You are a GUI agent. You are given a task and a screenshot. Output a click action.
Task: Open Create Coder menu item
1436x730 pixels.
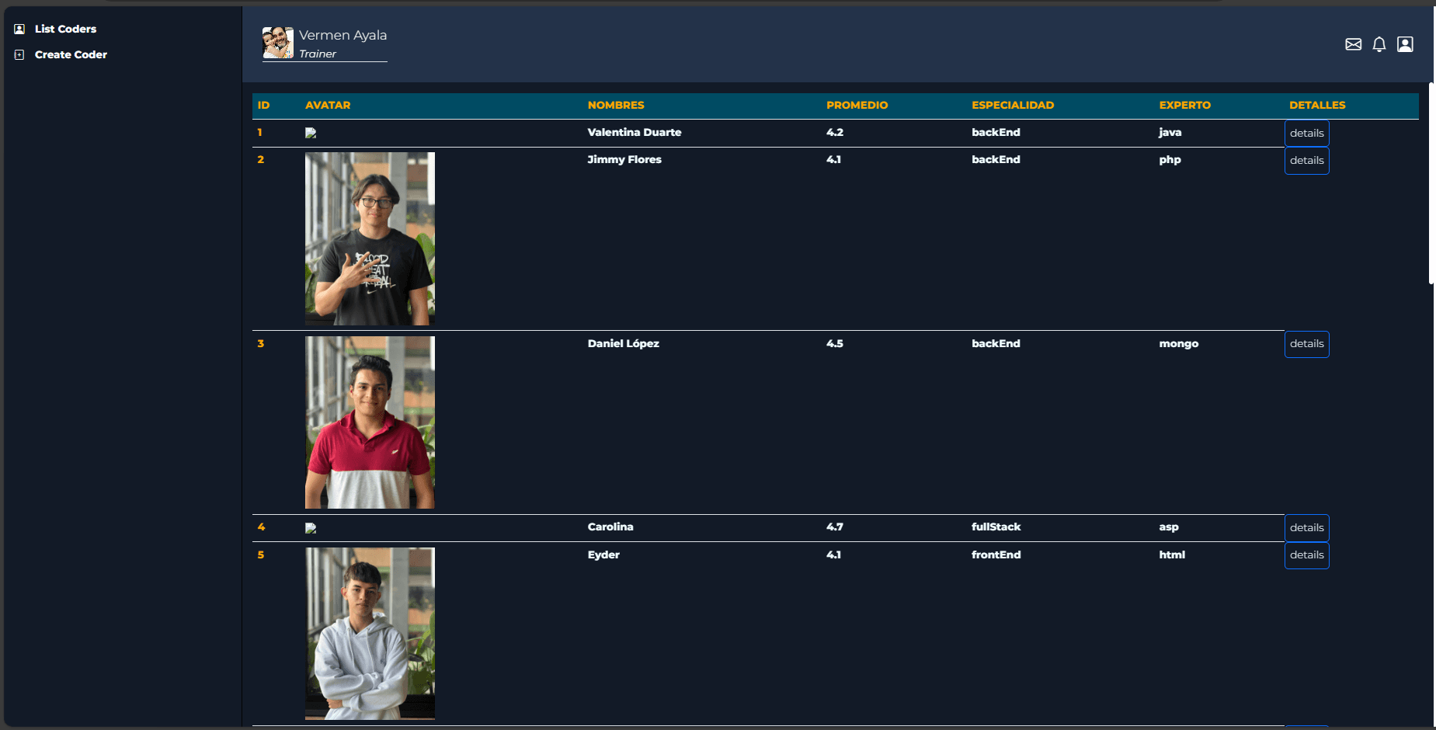[x=71, y=54]
